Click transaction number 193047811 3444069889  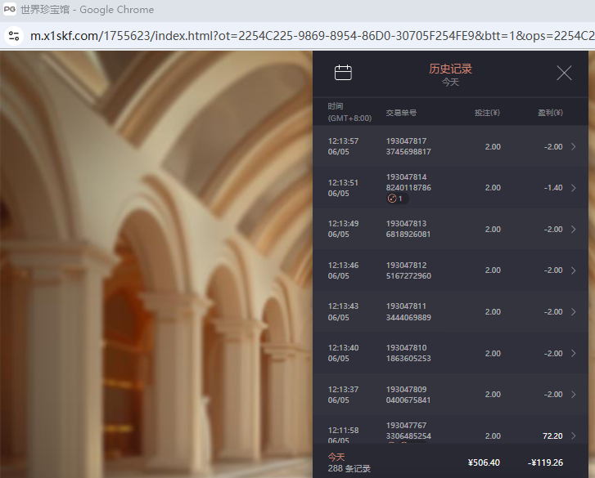(x=408, y=312)
